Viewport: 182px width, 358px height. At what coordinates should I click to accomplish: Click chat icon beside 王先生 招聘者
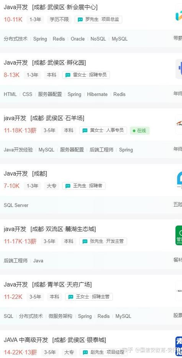[x=68, y=186]
